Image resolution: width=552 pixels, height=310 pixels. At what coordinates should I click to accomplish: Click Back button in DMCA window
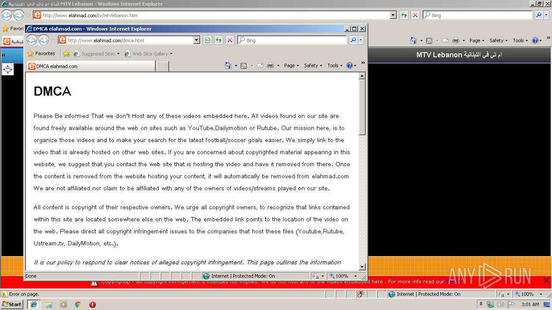tap(31, 40)
